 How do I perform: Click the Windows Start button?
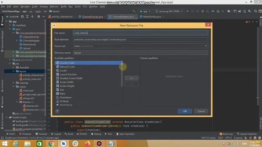click(x=5, y=143)
